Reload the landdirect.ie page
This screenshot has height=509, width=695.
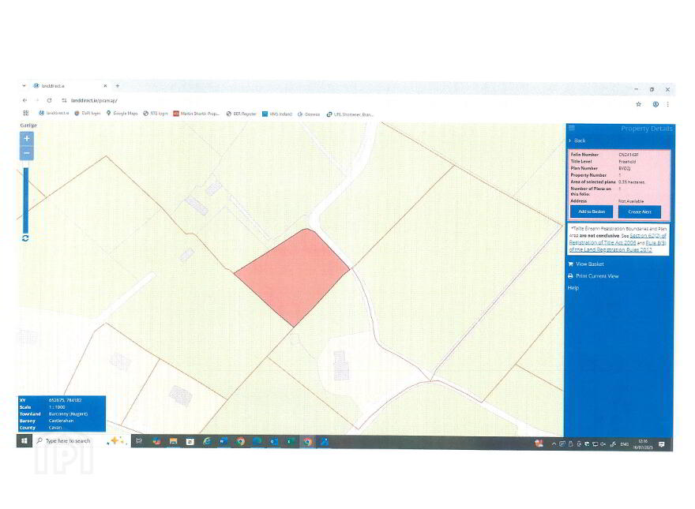49,100
